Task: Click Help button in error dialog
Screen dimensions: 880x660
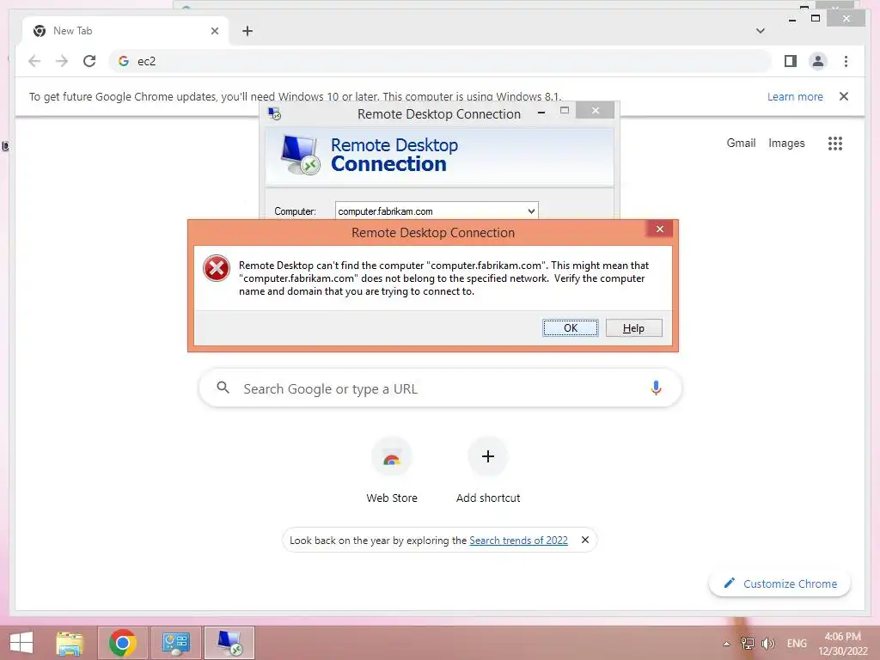Action: 633,328
